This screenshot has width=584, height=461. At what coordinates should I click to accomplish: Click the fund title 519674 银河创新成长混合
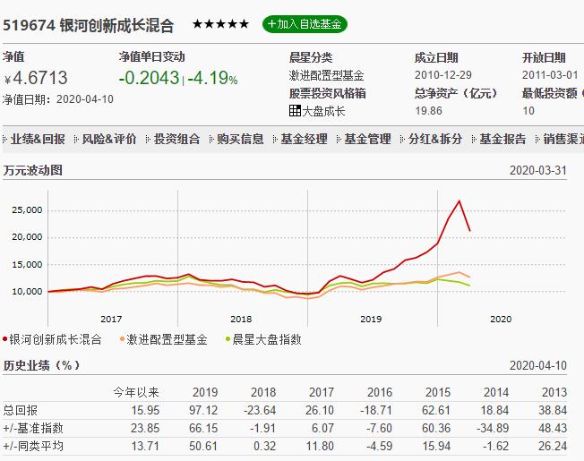point(89,26)
